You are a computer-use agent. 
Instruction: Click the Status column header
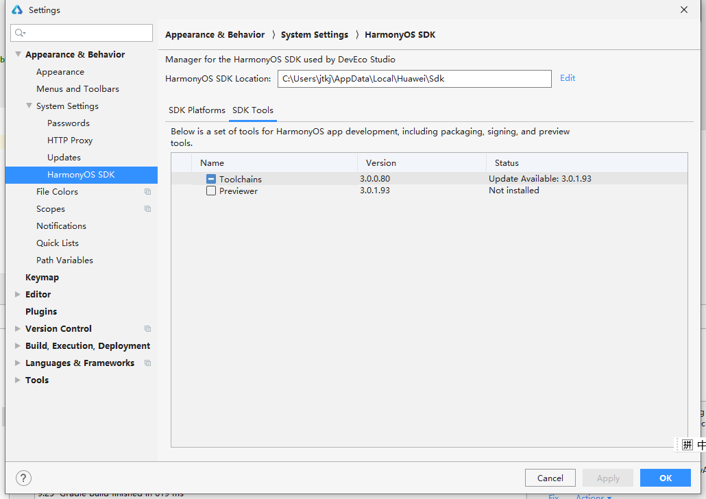click(587, 162)
